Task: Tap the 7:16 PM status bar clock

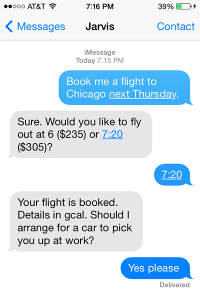Action: [x=100, y=6]
